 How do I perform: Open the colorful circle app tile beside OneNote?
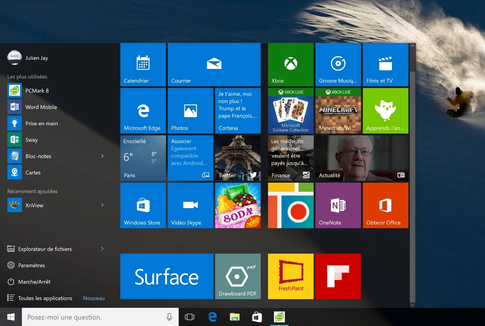(x=291, y=205)
